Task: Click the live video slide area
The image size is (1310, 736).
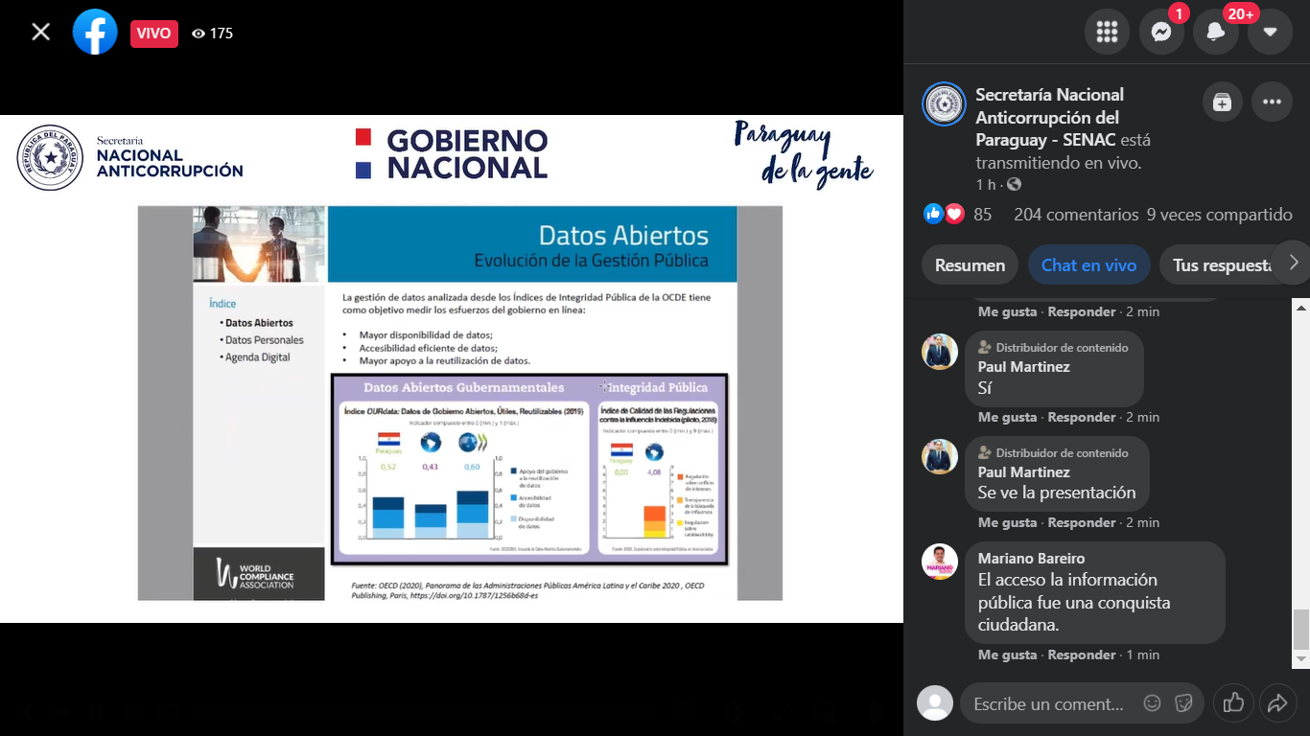Action: [452, 369]
